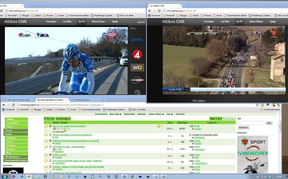
Task: Click the TV2 video timeline progress bar
Action: coord(237,89)
